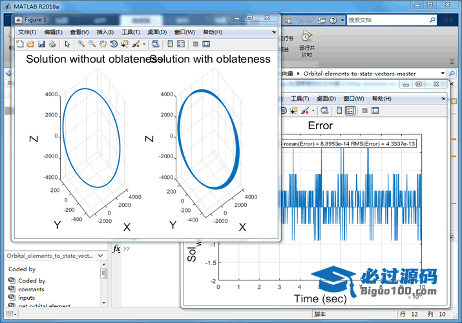Click legend box showing mean(Error) text
Viewport: 462px width, 323px height.
click(349, 143)
